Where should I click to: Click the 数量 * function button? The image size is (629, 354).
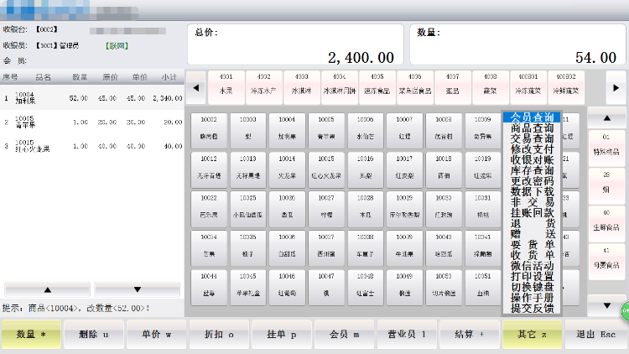tap(31, 335)
